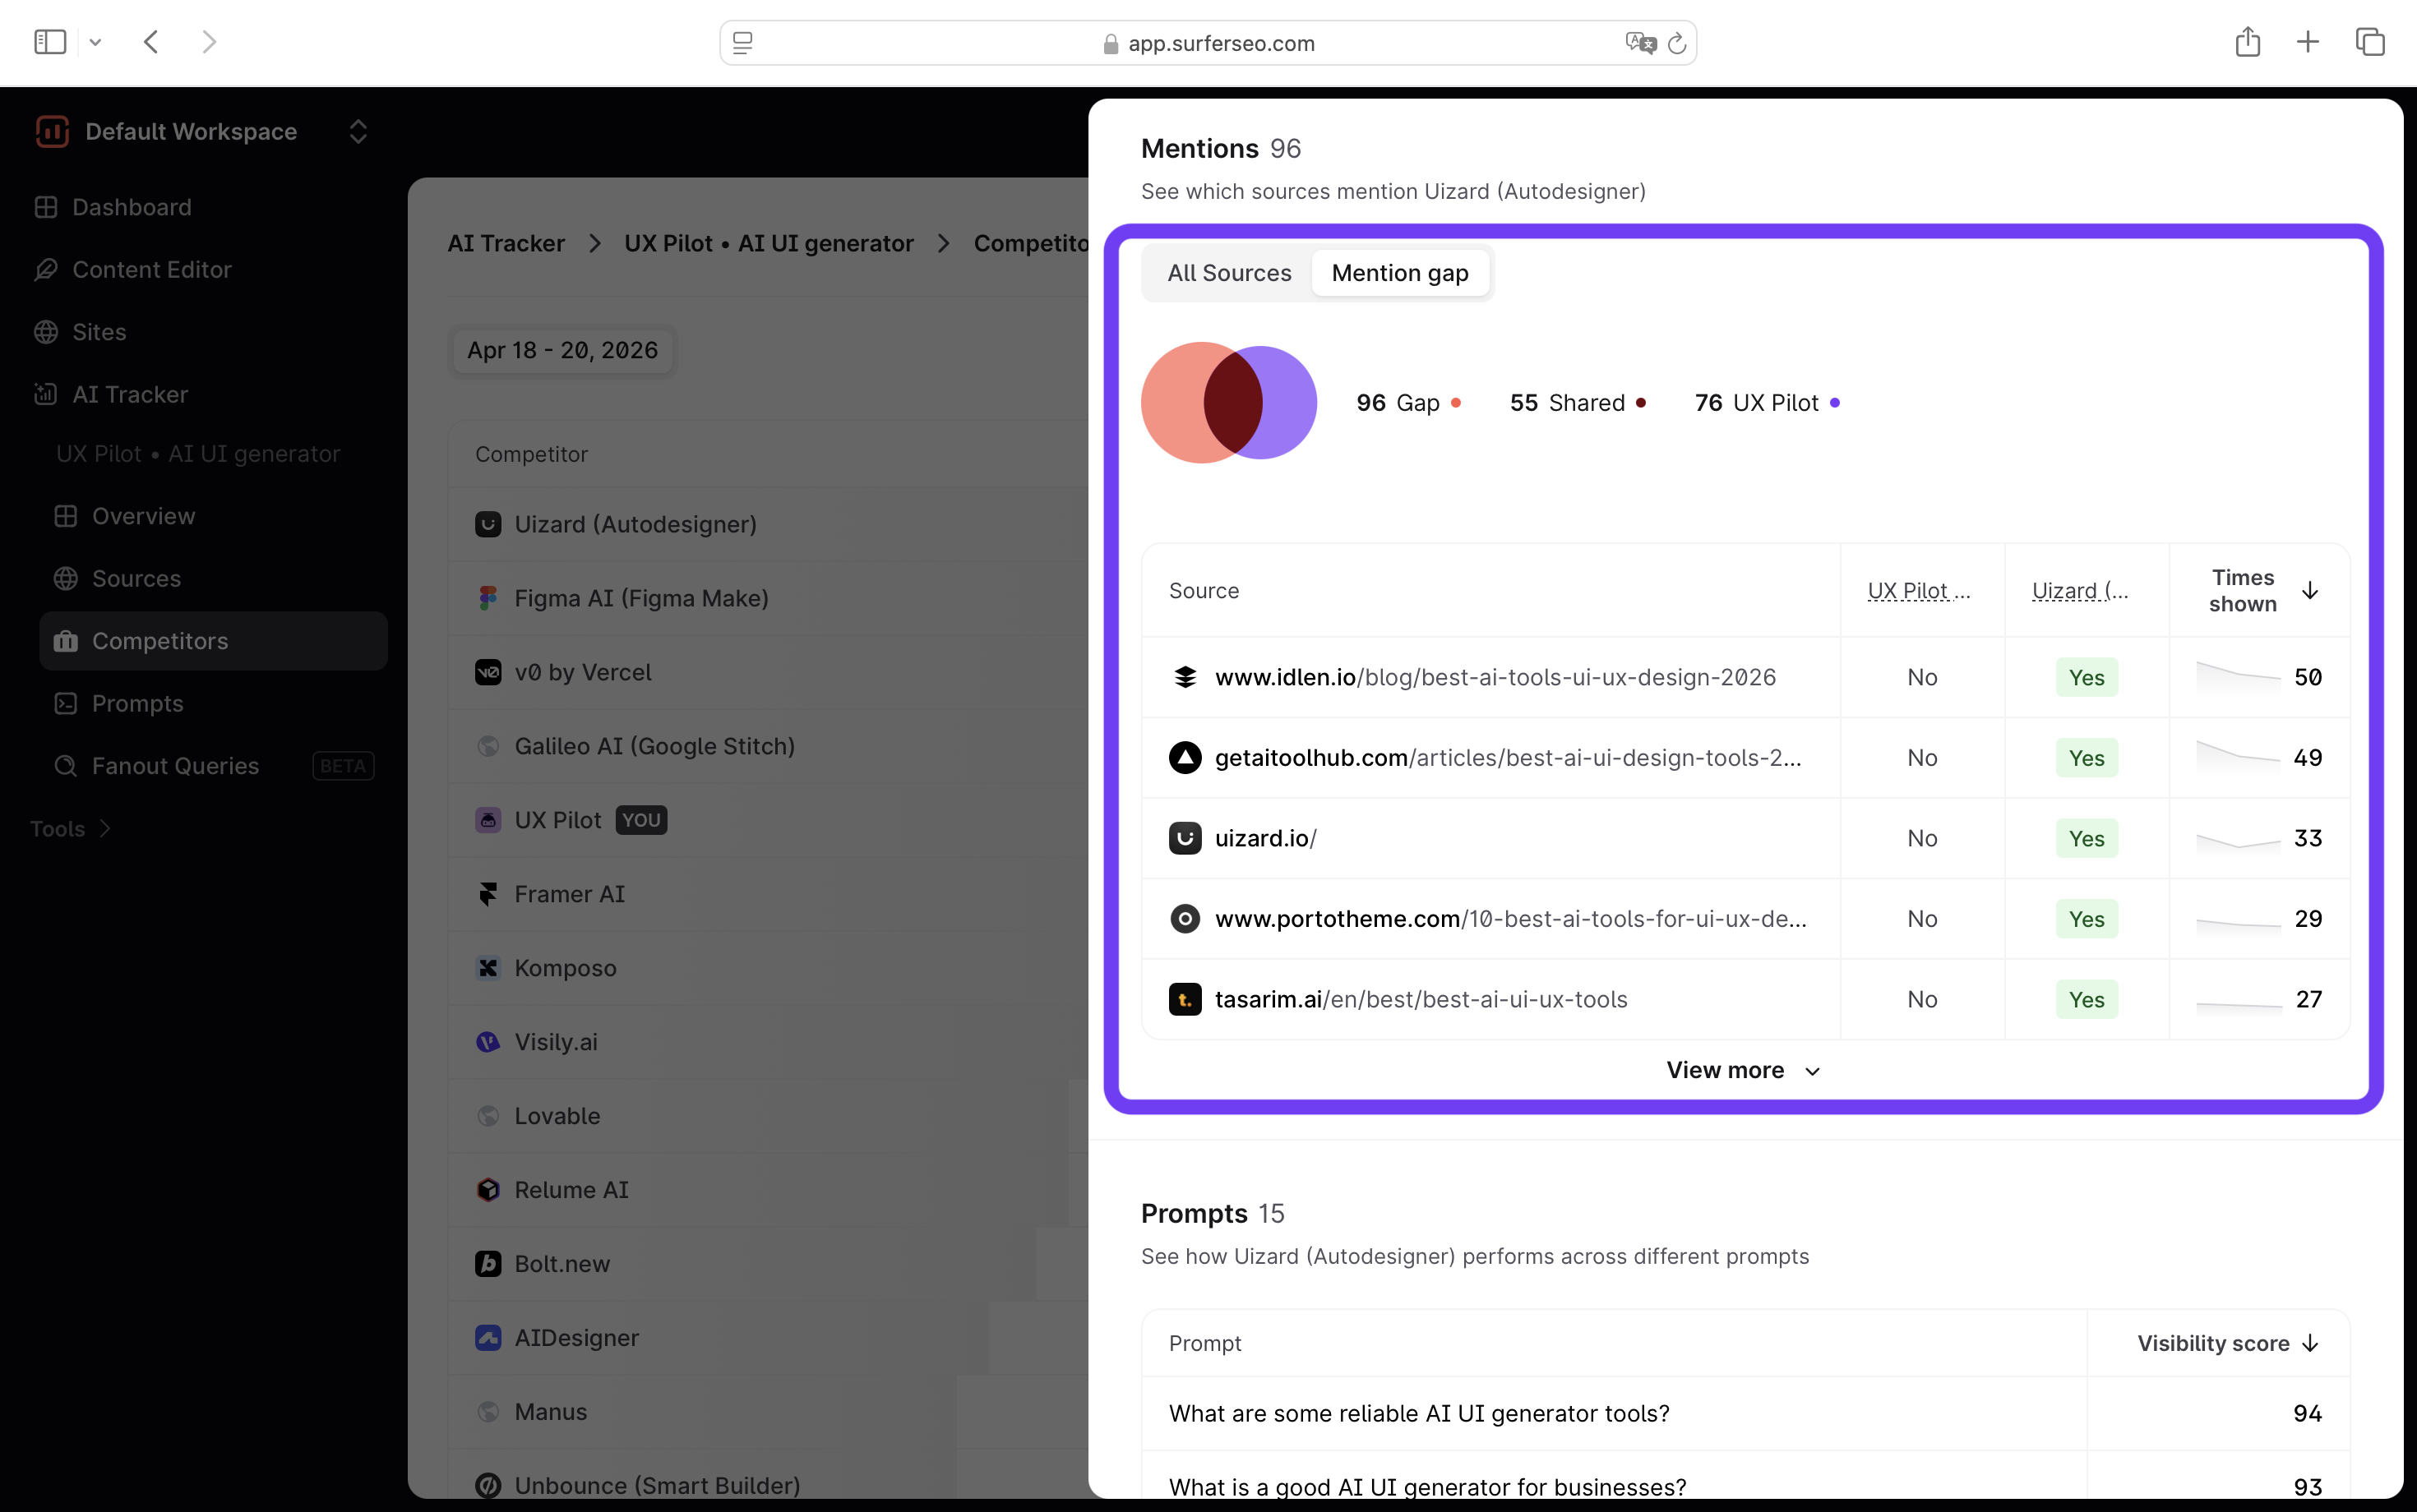Image resolution: width=2417 pixels, height=1512 pixels.
Task: Click the Venn diagram gap circle
Action: coord(1172,403)
